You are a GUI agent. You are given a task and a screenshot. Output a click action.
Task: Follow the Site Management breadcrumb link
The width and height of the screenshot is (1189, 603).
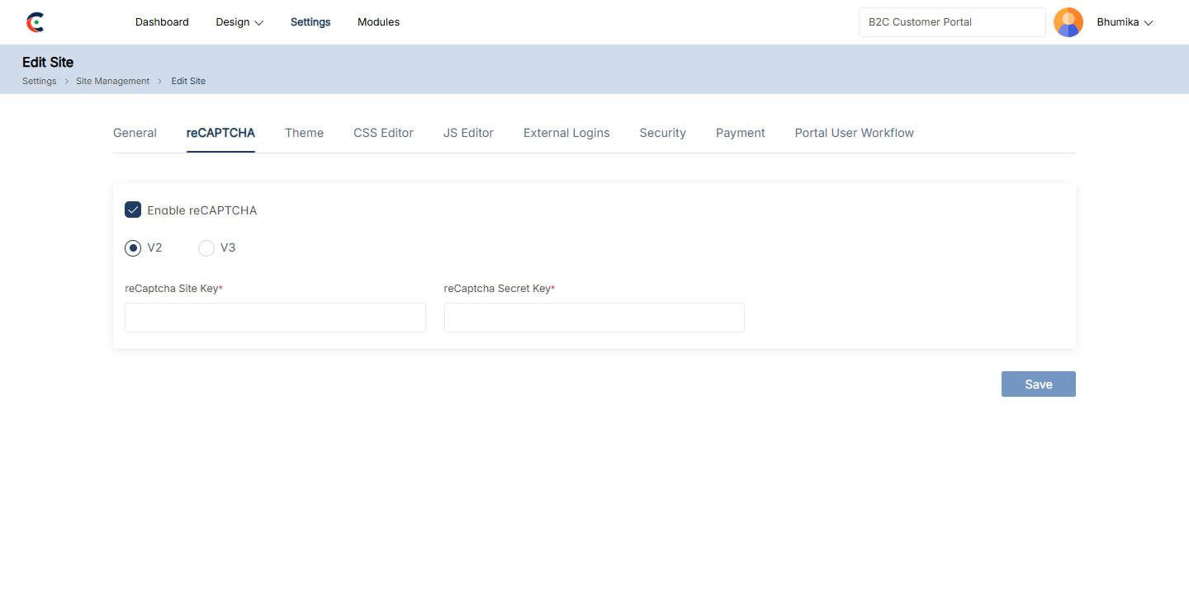112,81
